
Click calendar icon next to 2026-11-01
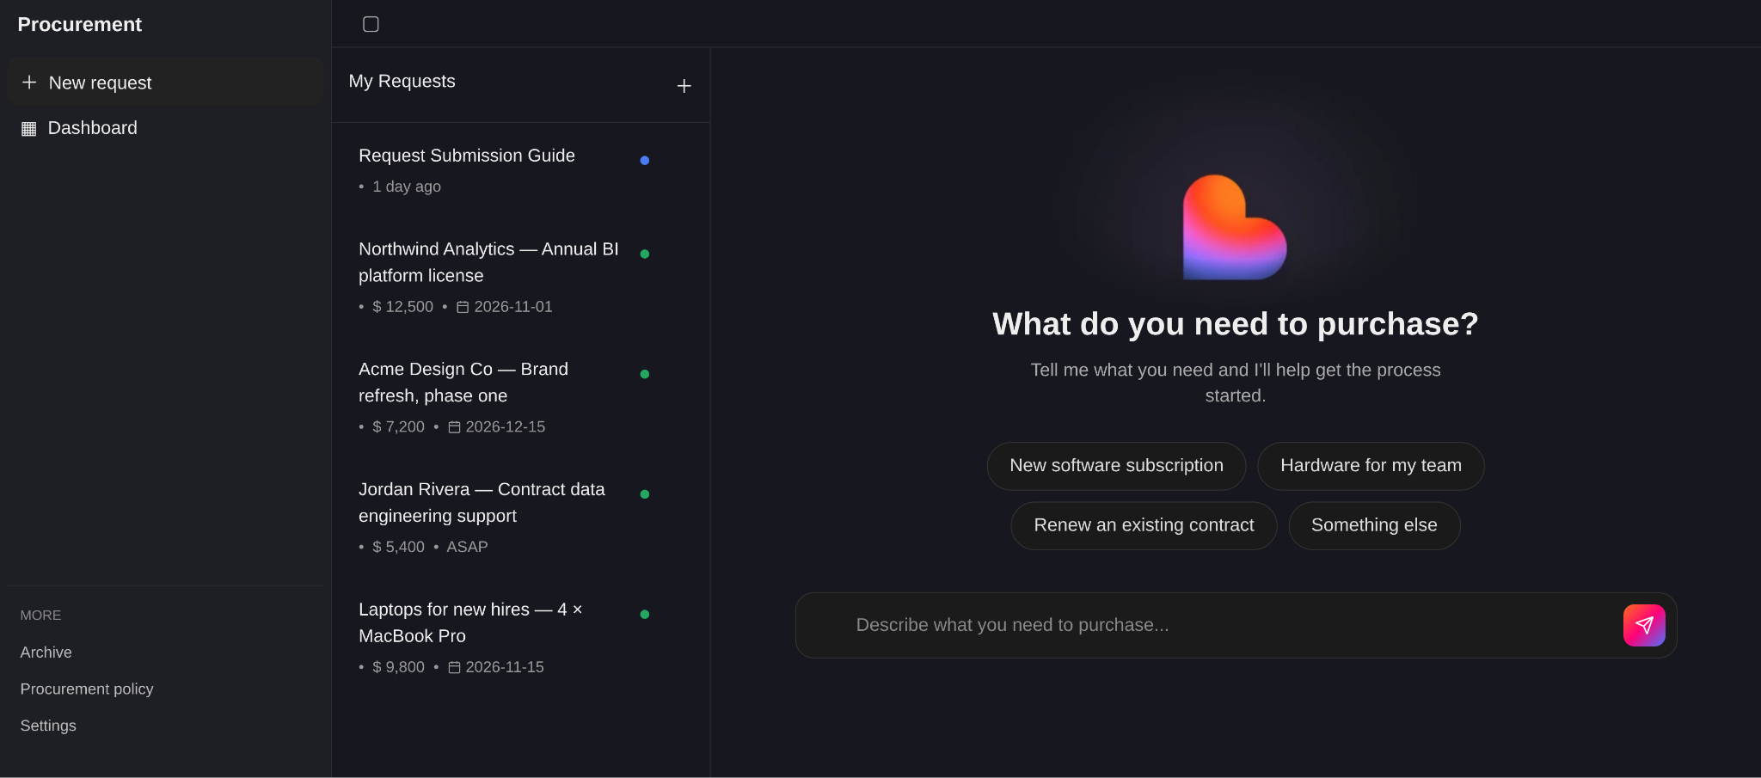(x=463, y=307)
